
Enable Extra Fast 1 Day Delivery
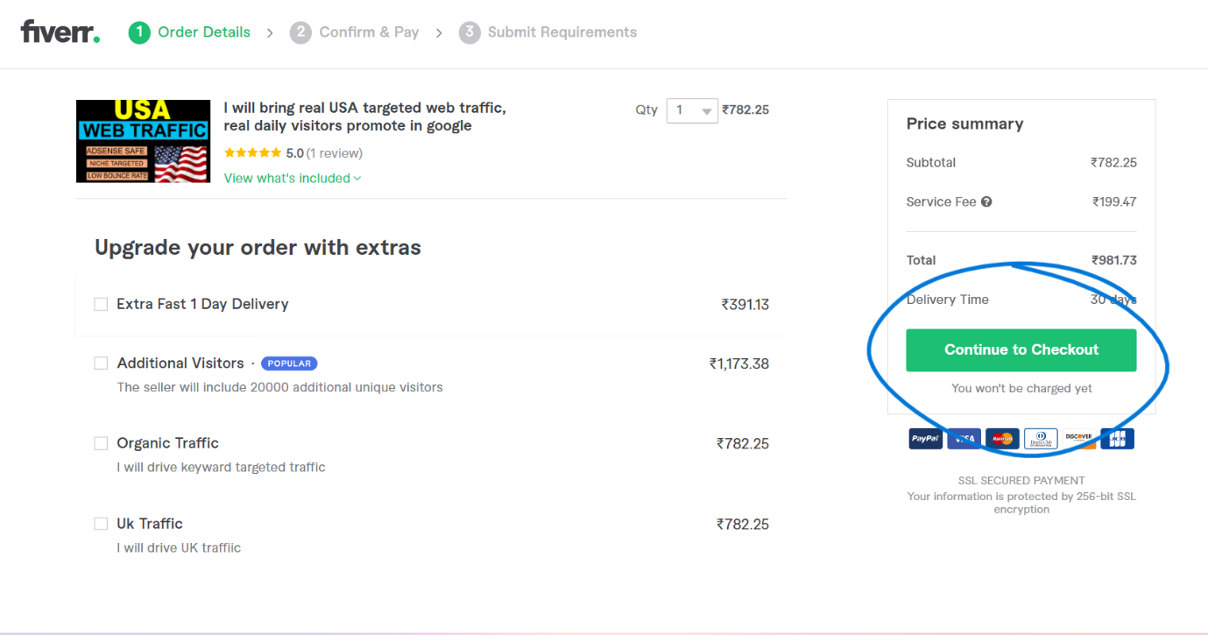[101, 304]
